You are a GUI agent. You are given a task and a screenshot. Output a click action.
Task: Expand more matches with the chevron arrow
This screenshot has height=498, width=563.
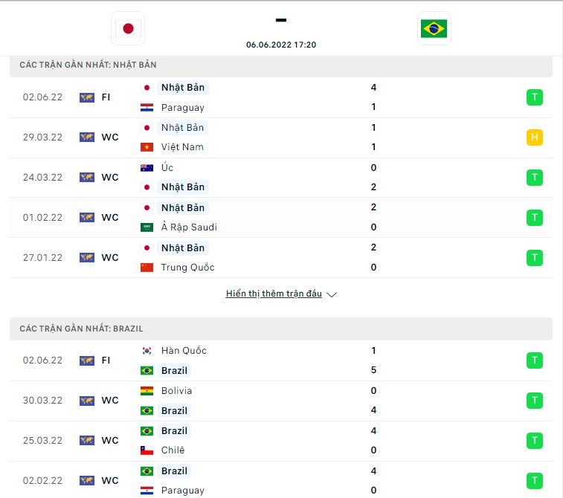tap(332, 294)
